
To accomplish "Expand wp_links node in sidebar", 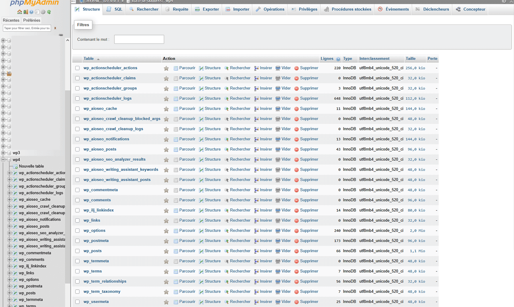I will tap(9, 273).
